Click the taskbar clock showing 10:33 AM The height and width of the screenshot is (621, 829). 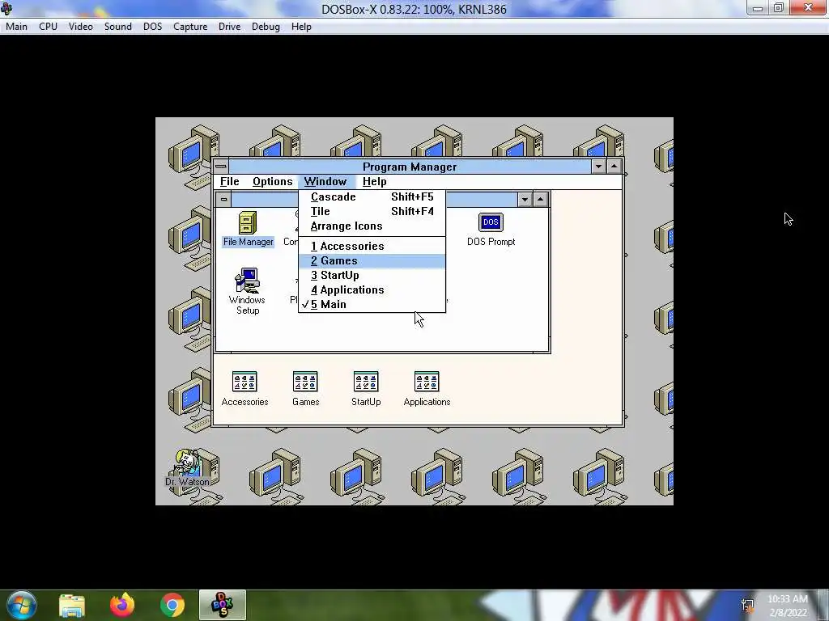coord(788,606)
